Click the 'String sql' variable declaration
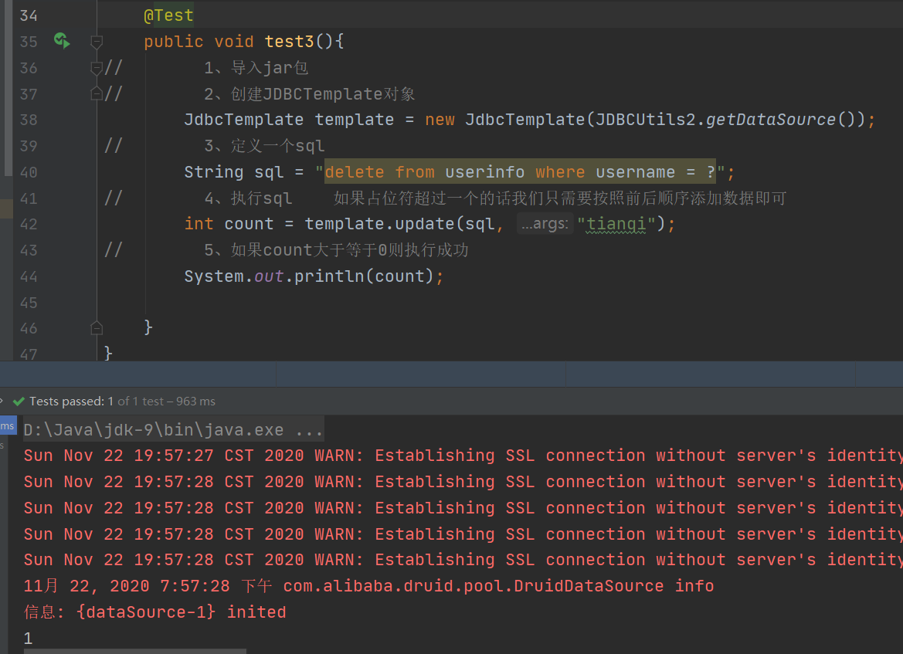903x654 pixels. [x=234, y=171]
